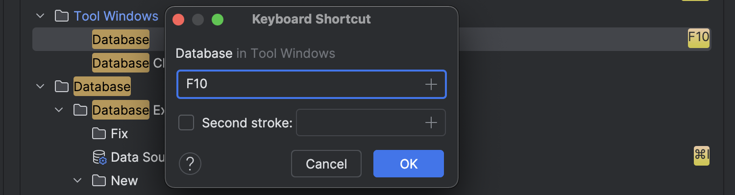The image size is (735, 195).
Task: Click the Database group folder icon
Action: point(61,87)
